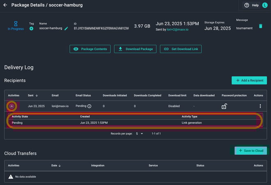Click the Email Status column header
The width and height of the screenshot is (271, 185).
(83, 95)
